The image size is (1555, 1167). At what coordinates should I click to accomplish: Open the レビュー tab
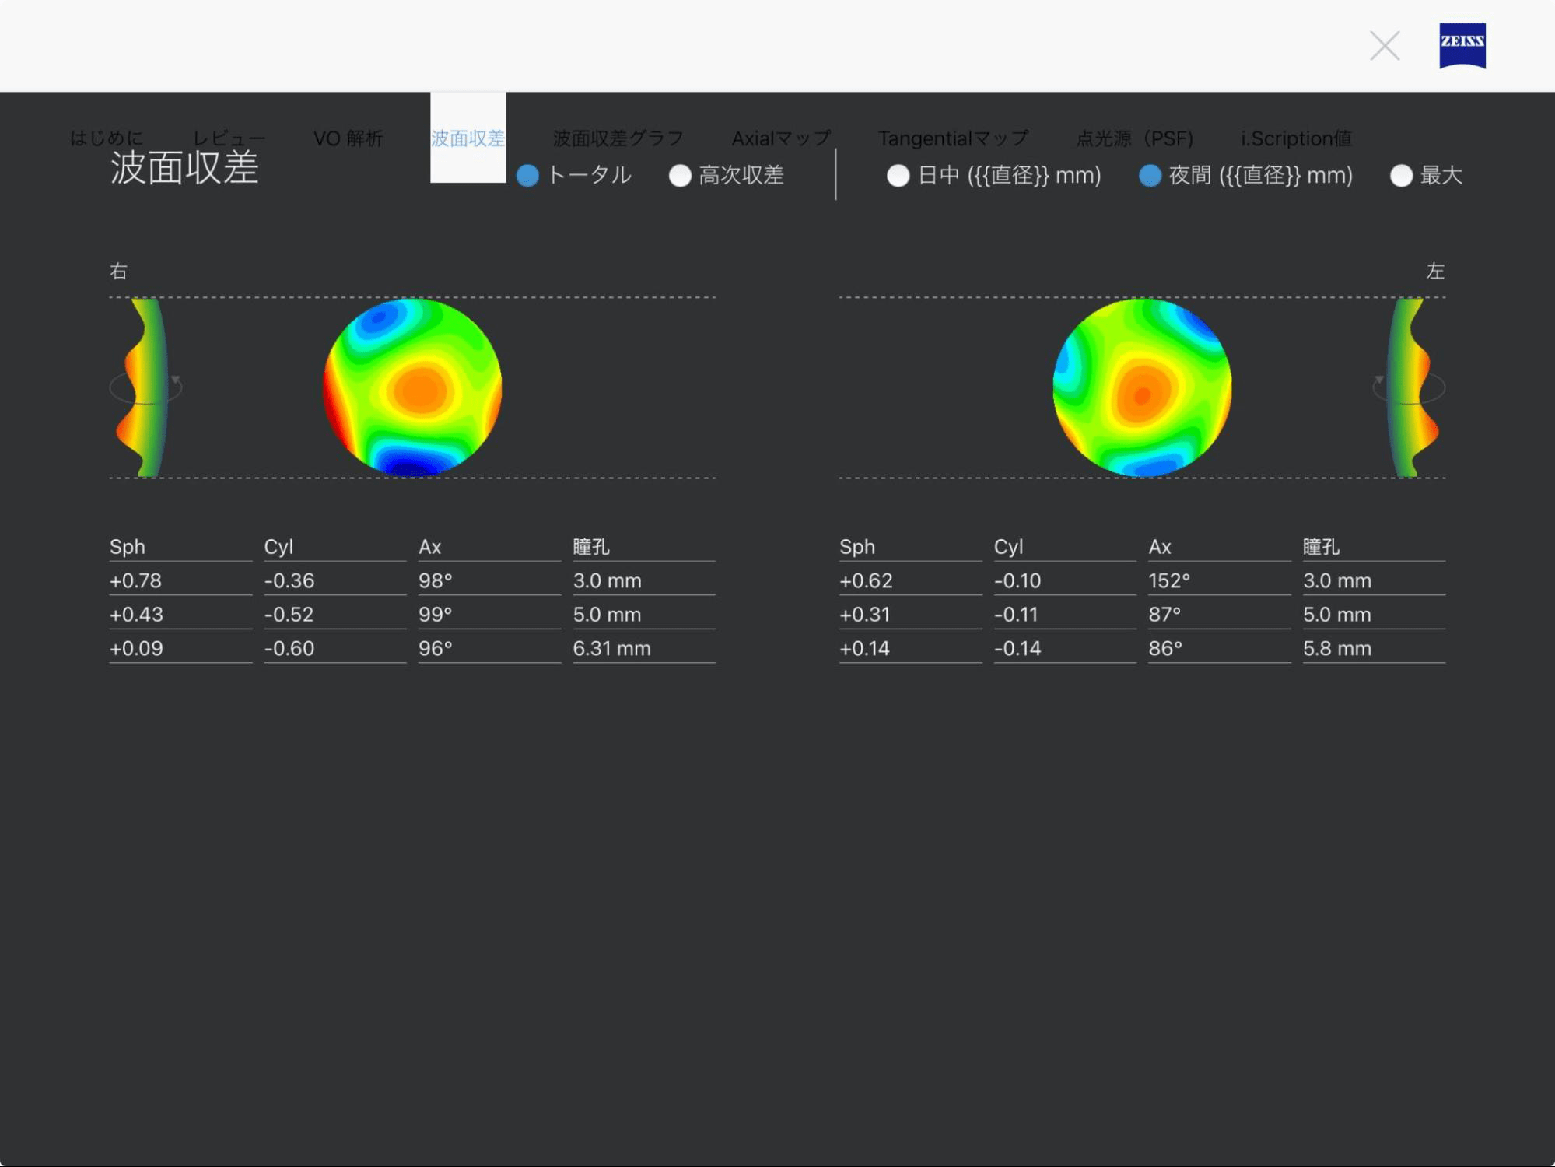click(x=229, y=138)
